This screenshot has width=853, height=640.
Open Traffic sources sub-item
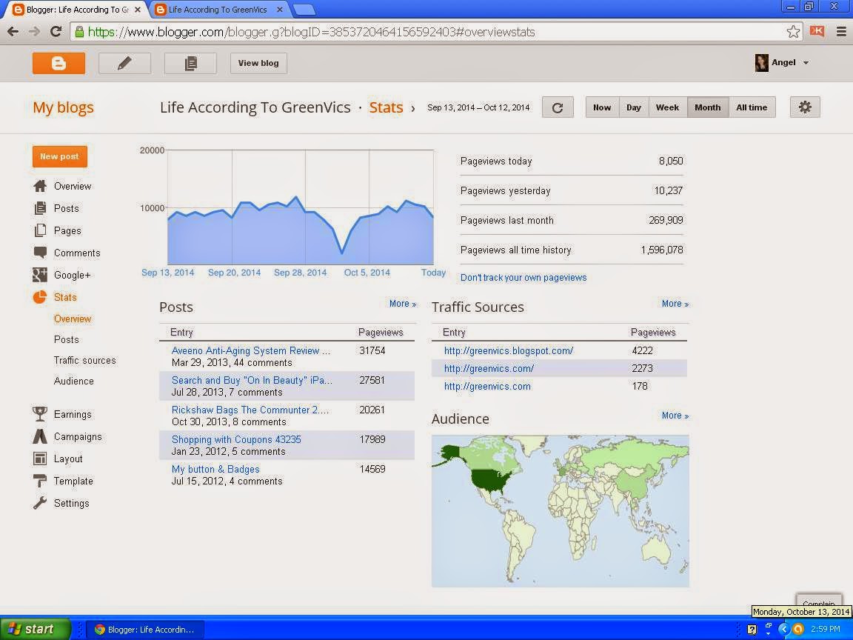tap(85, 360)
